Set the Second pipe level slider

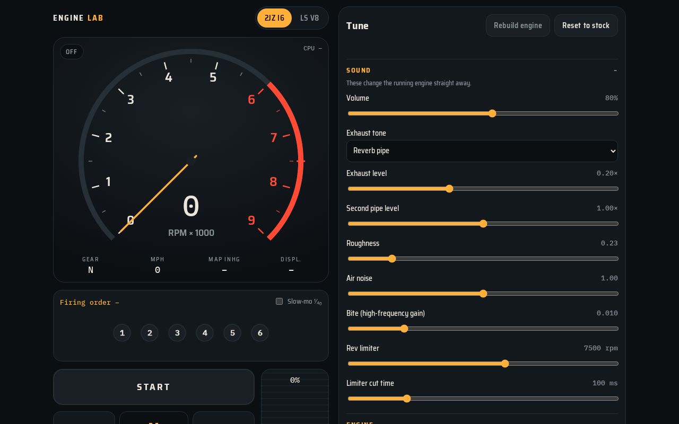point(483,224)
